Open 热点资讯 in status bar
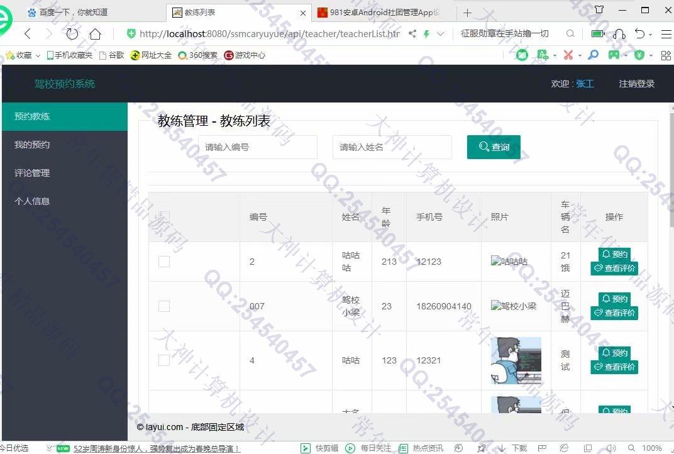The image size is (674, 454). (421, 448)
